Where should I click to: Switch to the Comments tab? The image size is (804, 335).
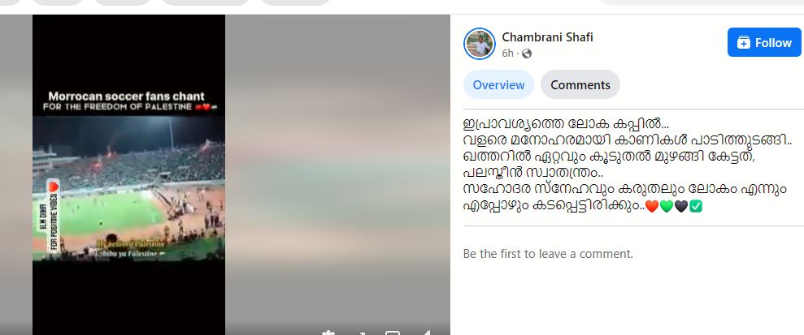pyautogui.click(x=580, y=84)
